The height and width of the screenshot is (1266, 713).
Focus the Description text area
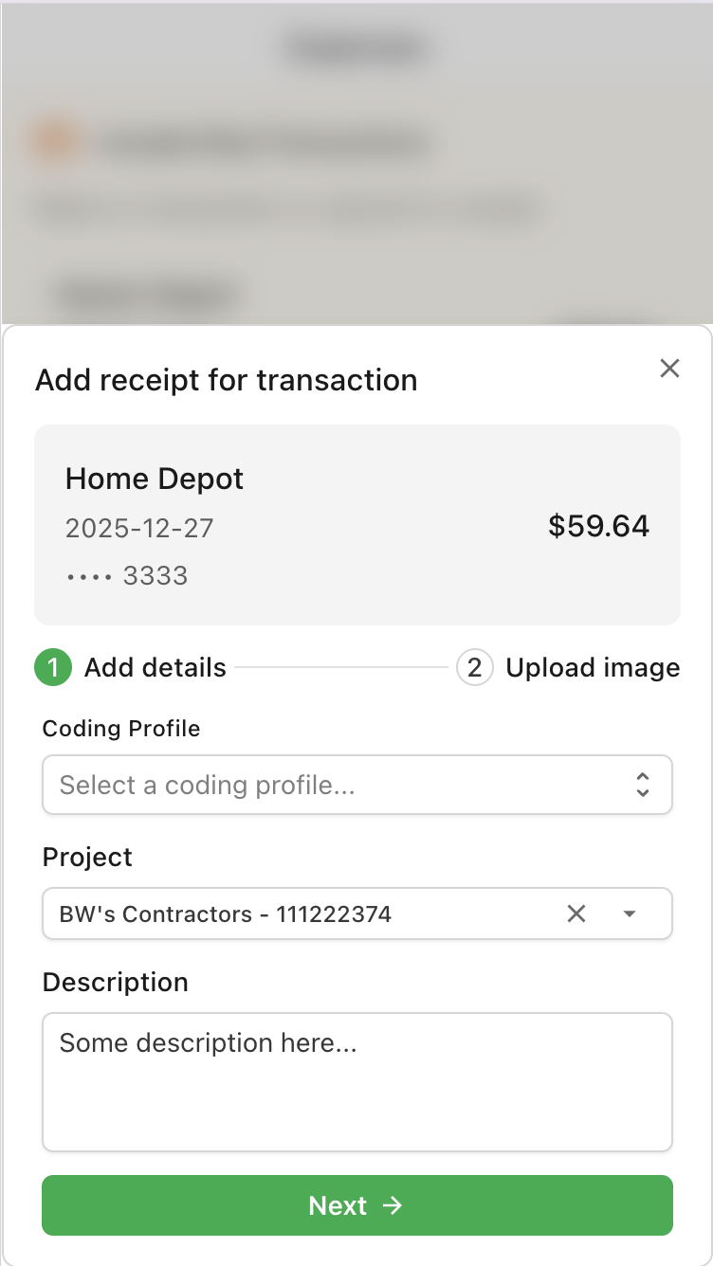coord(357,1082)
